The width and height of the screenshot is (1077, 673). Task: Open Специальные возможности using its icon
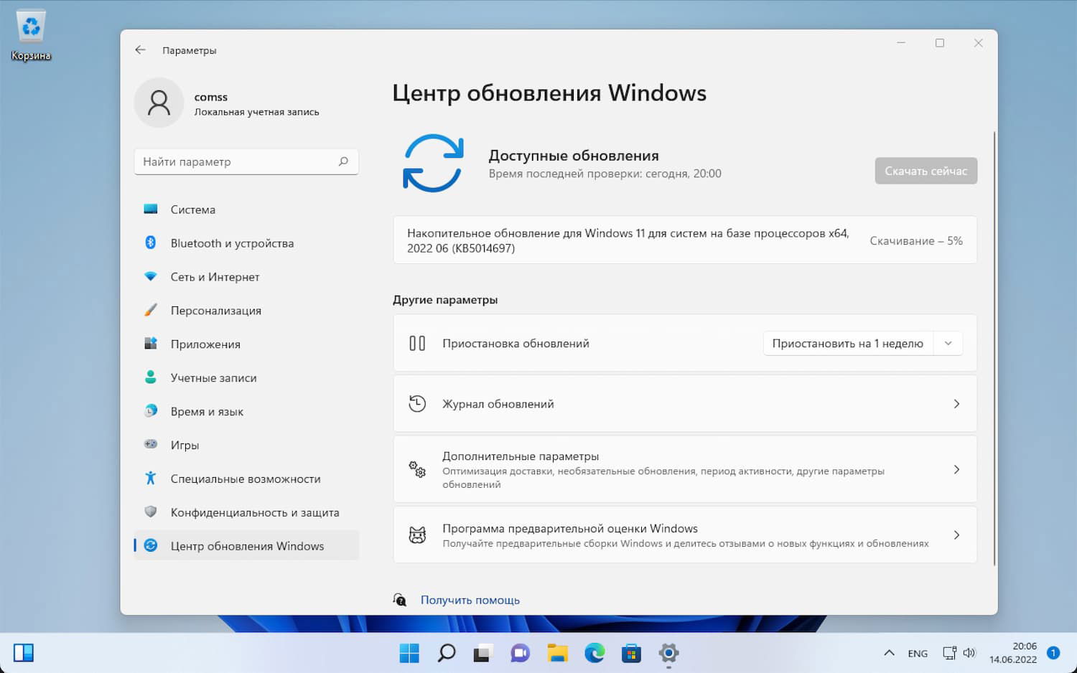click(151, 479)
